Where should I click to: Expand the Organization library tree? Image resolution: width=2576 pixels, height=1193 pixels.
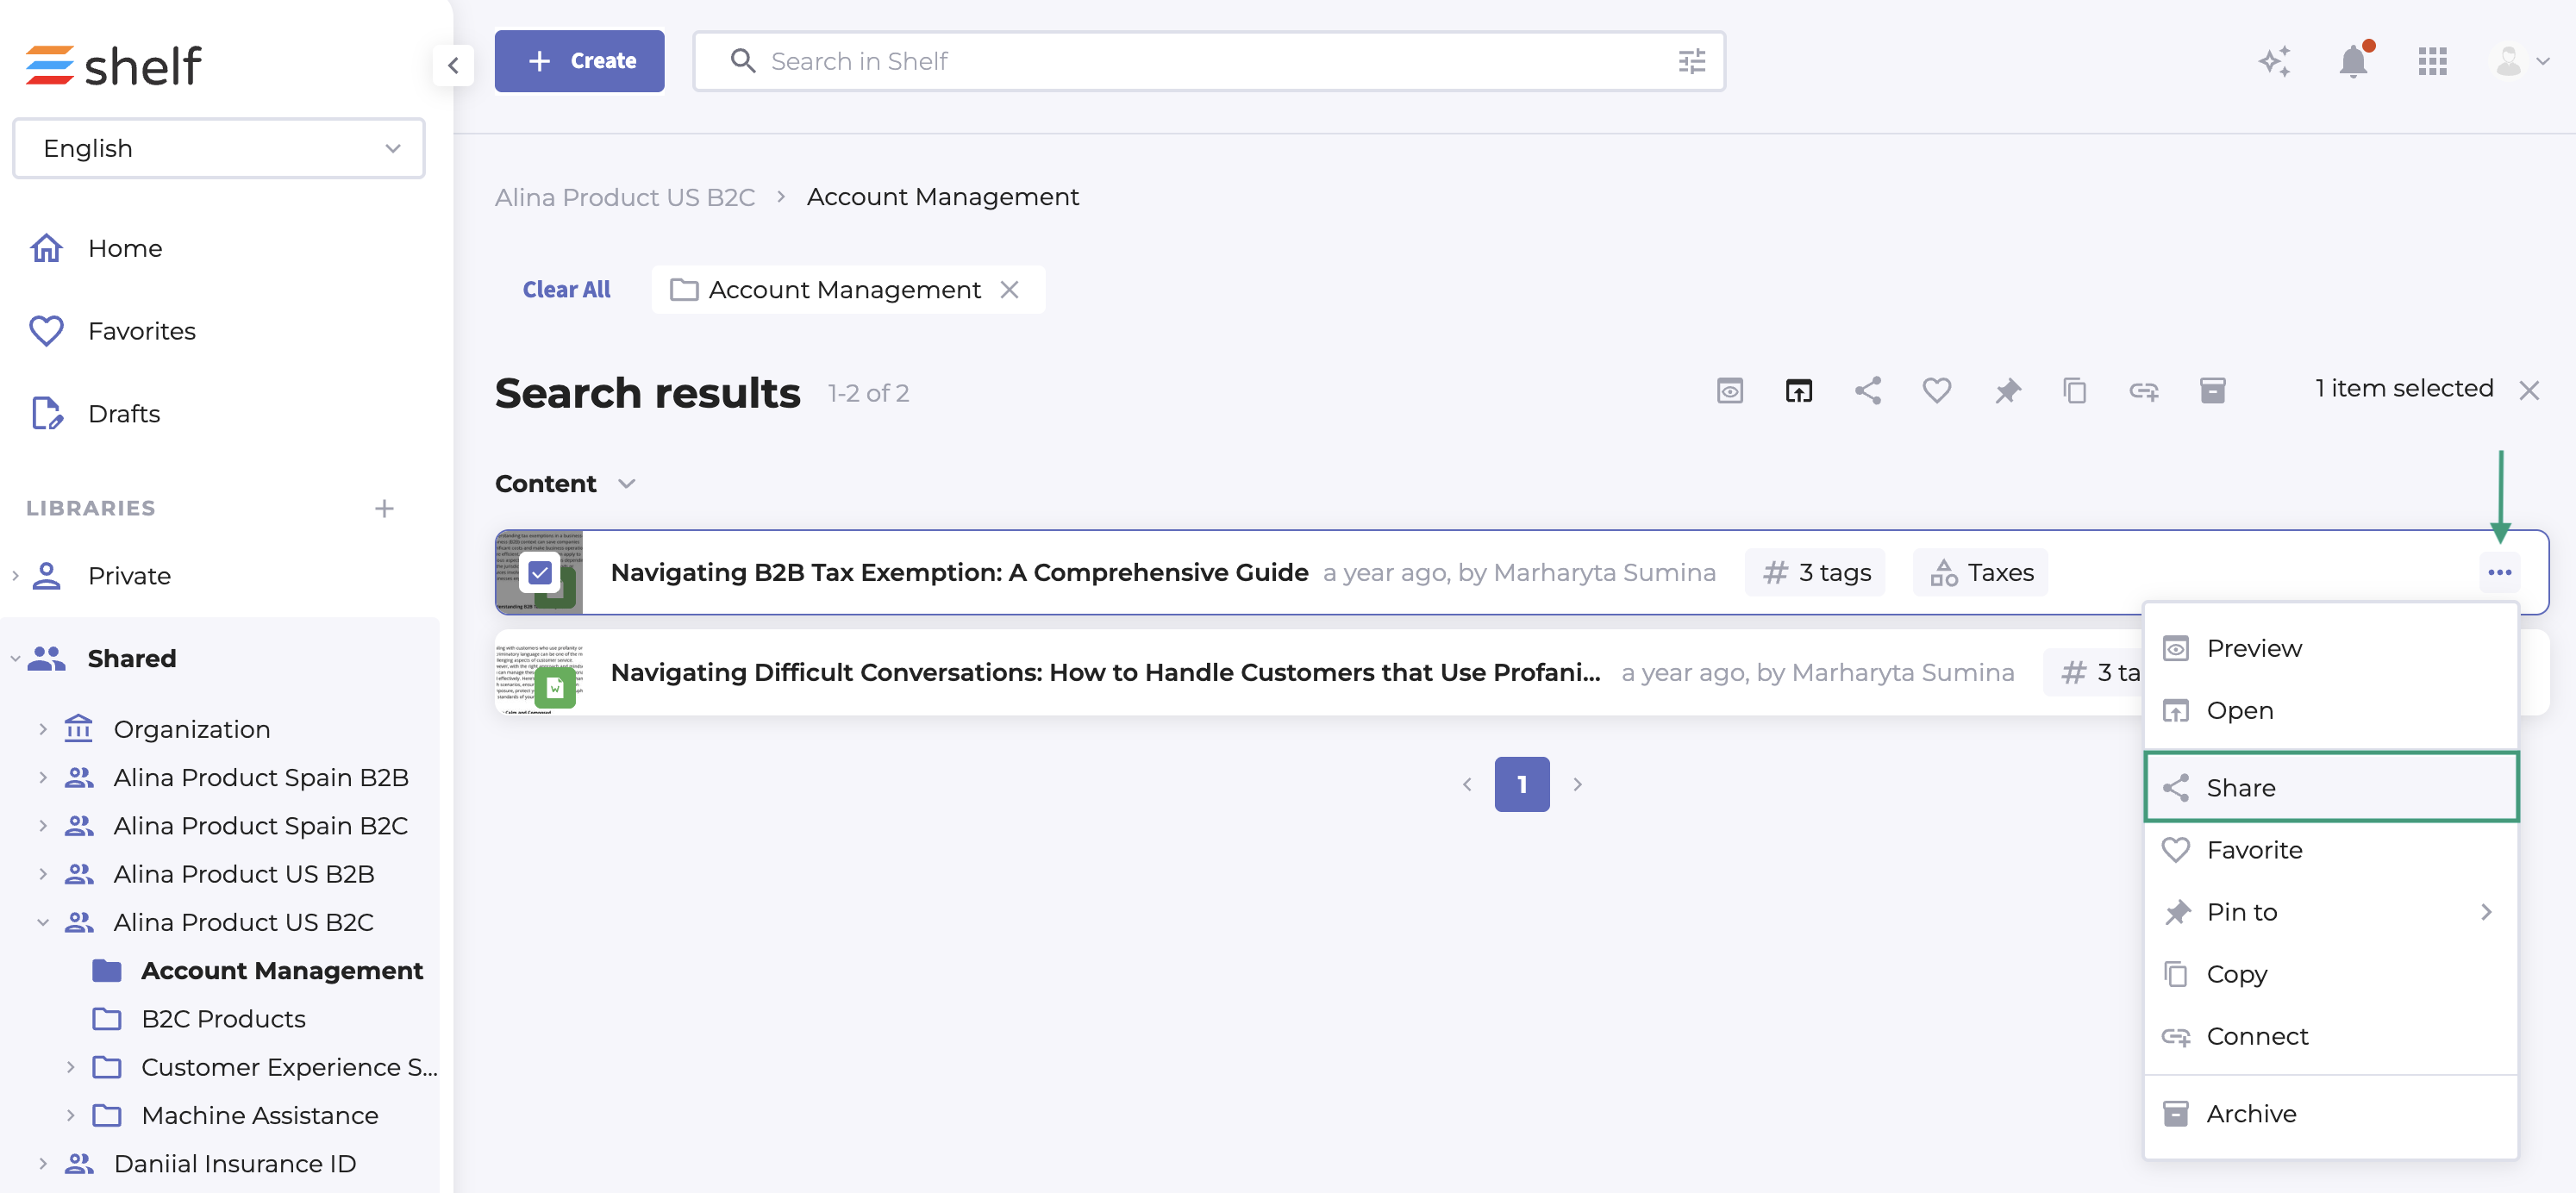43,729
